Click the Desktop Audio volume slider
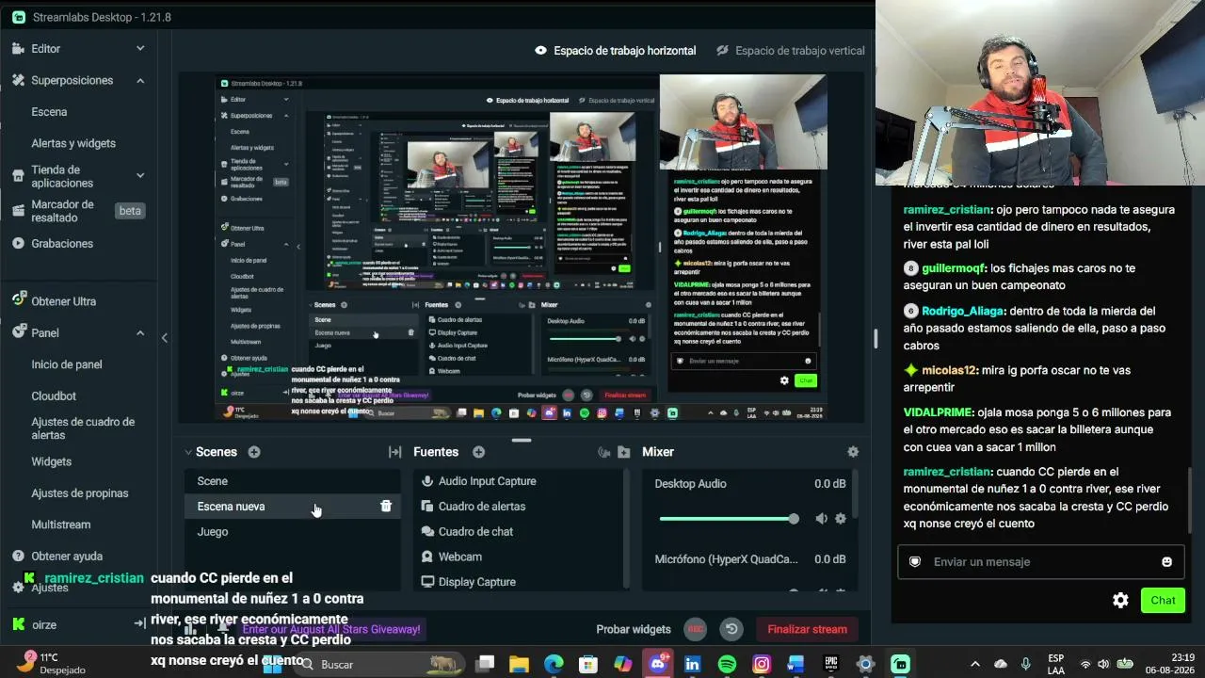Image resolution: width=1205 pixels, height=678 pixels. [x=729, y=519]
